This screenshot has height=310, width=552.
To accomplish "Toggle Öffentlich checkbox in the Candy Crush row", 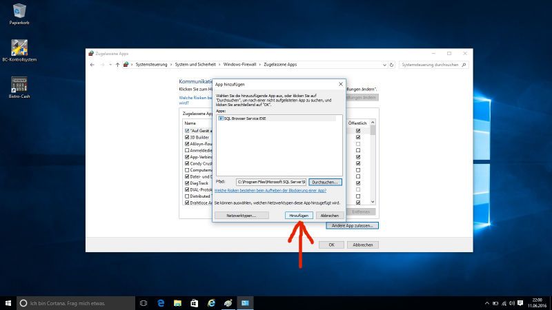I will click(x=358, y=163).
